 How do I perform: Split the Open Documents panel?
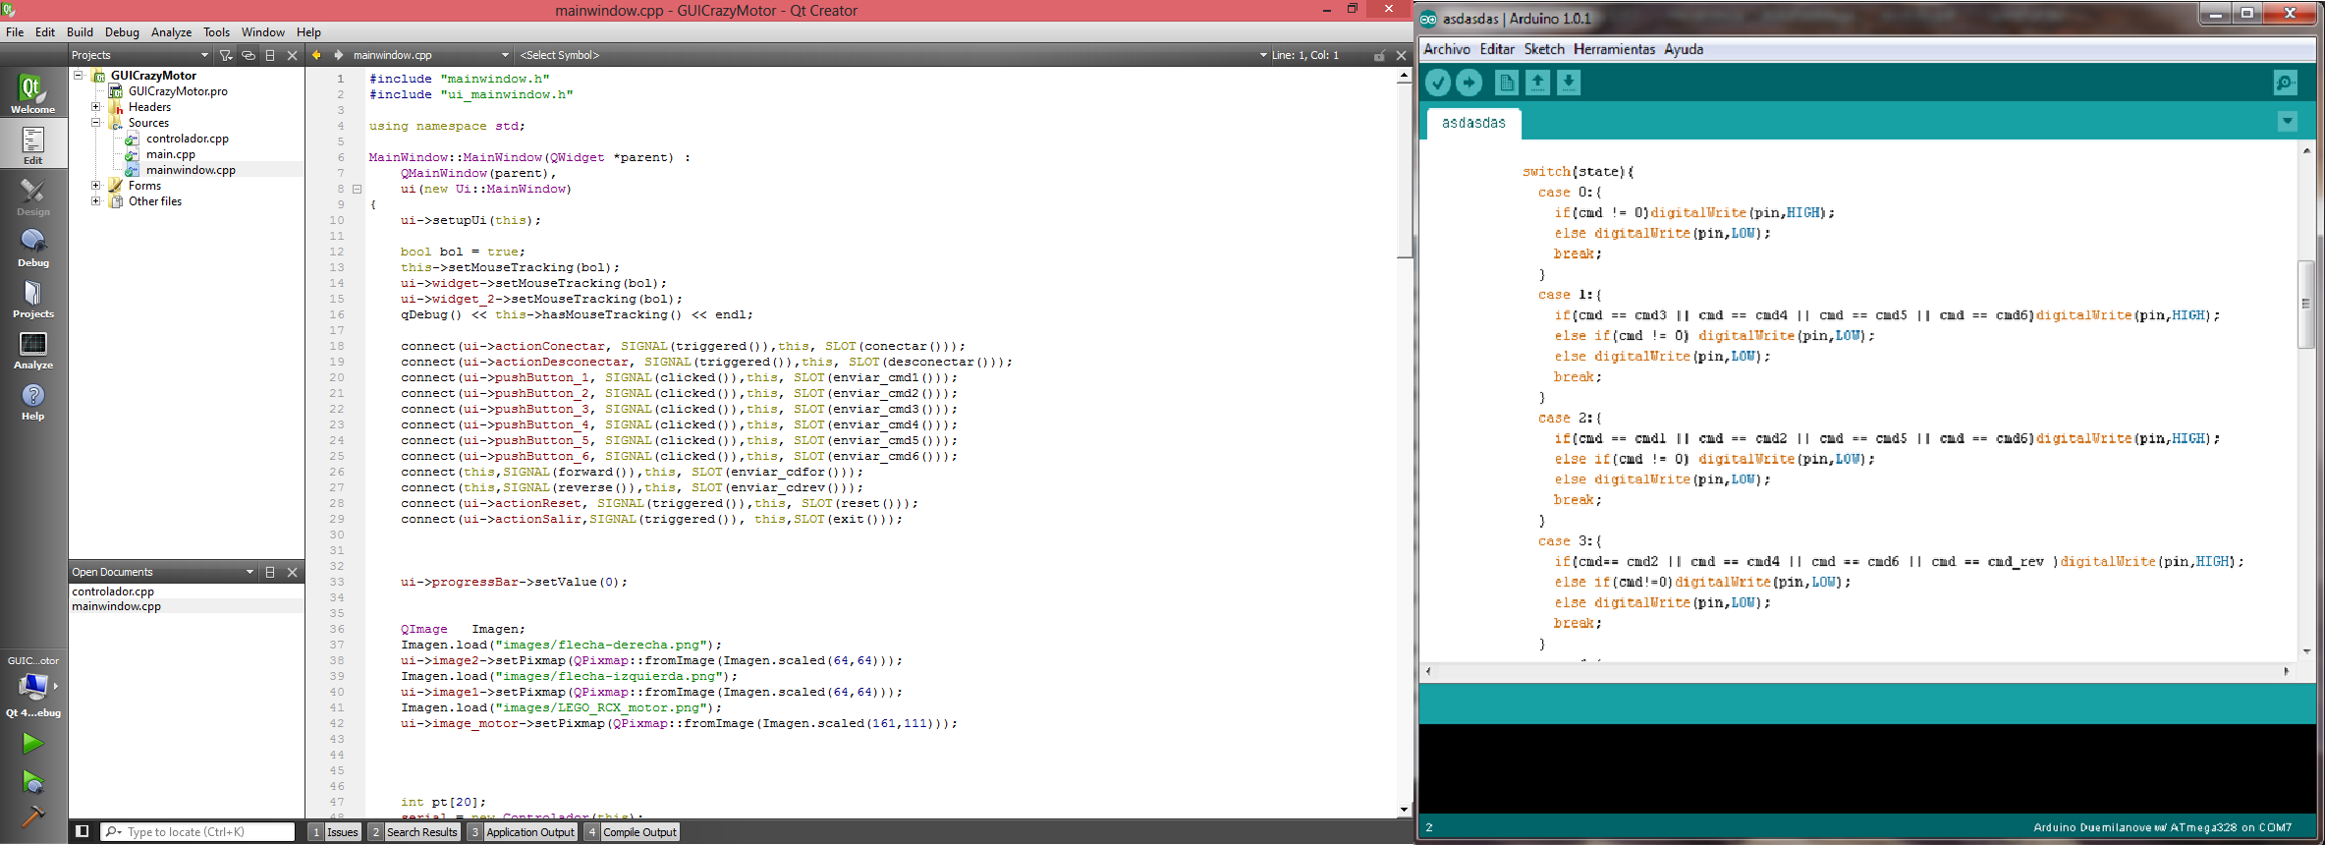pyautogui.click(x=270, y=572)
